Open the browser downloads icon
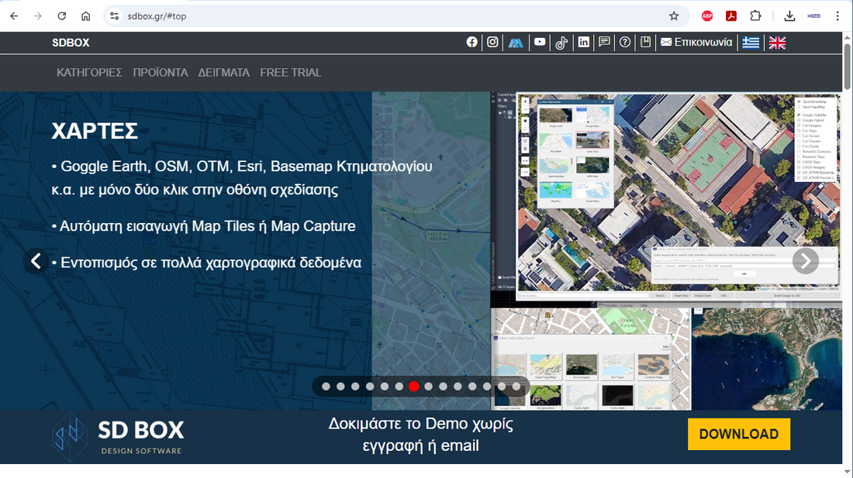The height and width of the screenshot is (478, 853). tap(790, 15)
